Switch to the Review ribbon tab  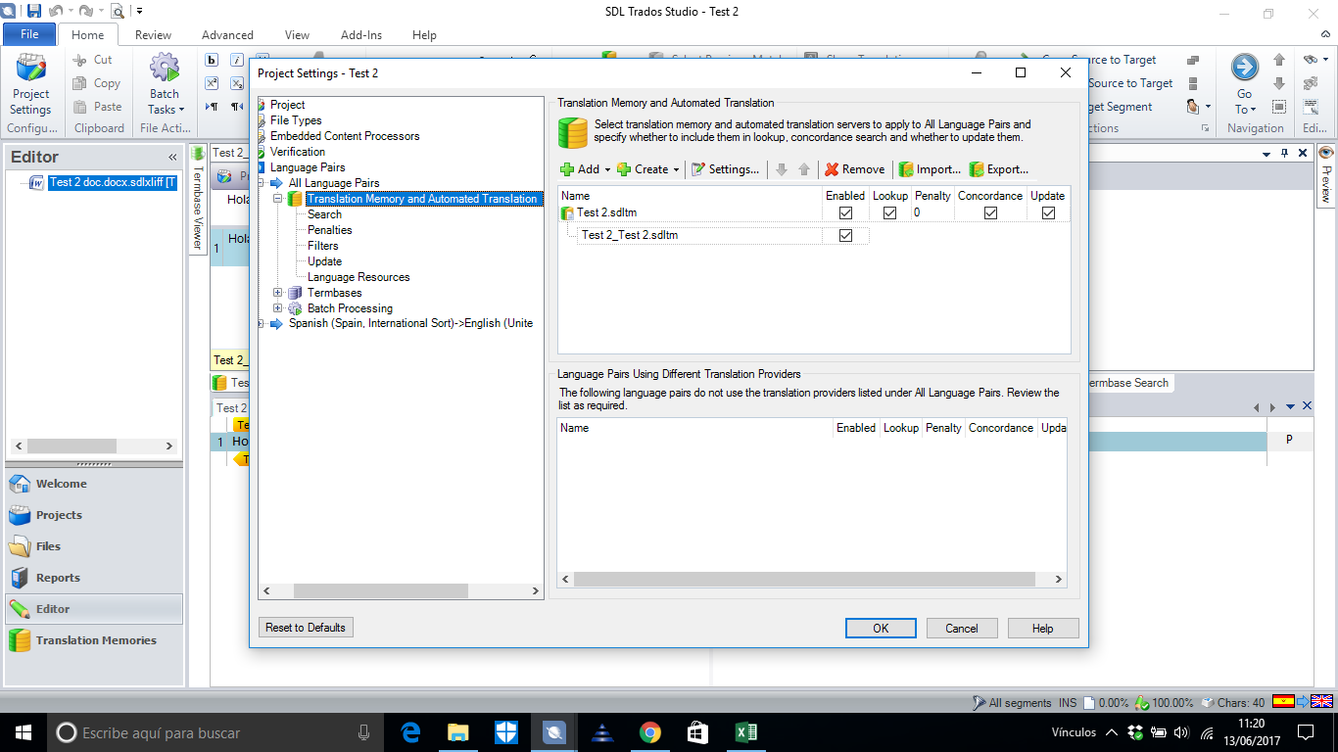(154, 34)
